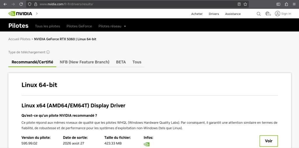Click Linux x64 (AMD64/EM64T) Display Driver title
The image size is (299, 148).
[73, 105]
